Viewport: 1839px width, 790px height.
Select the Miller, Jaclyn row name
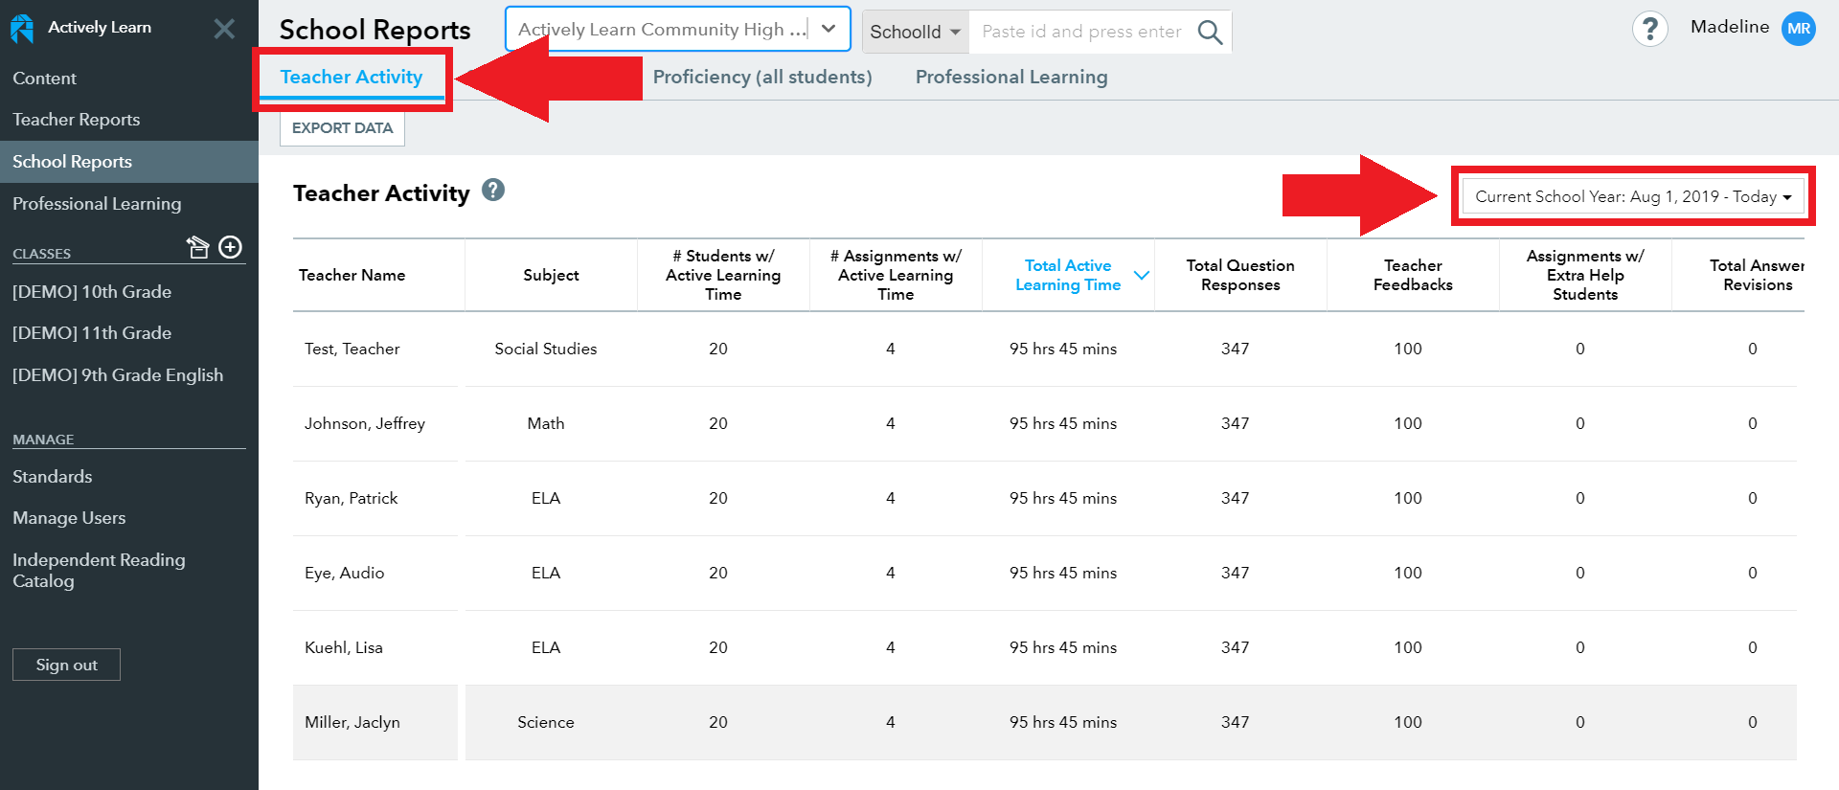pyautogui.click(x=352, y=722)
